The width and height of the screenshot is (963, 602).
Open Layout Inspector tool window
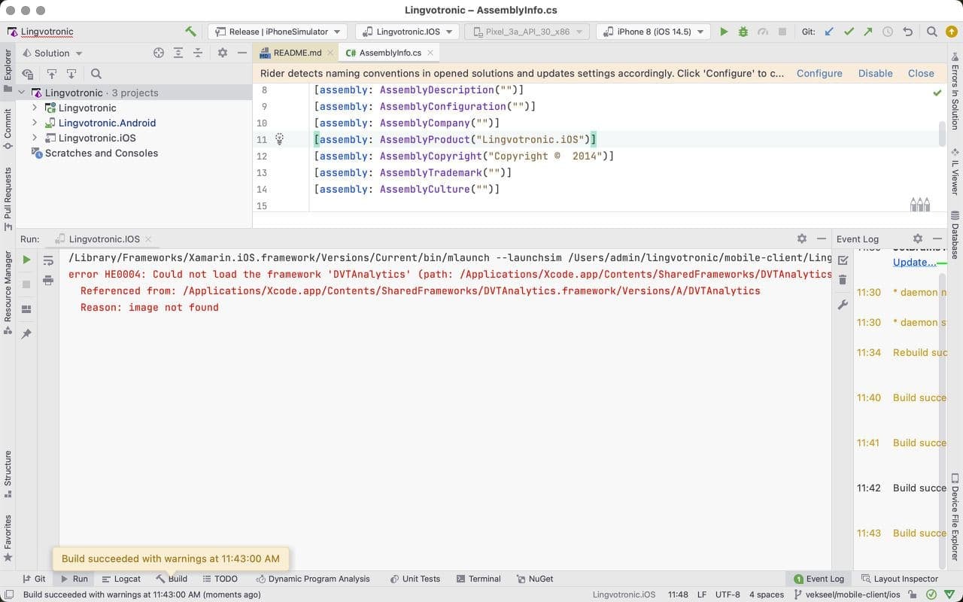pos(899,579)
